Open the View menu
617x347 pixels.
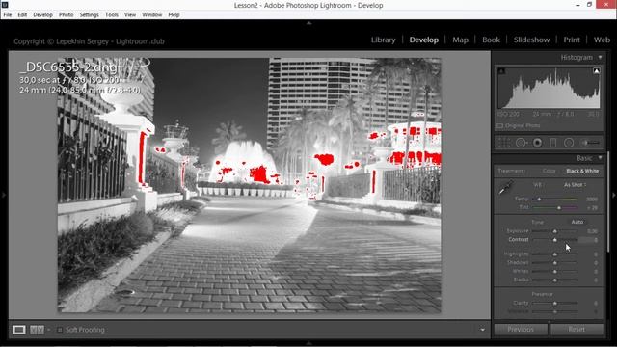pyautogui.click(x=130, y=15)
